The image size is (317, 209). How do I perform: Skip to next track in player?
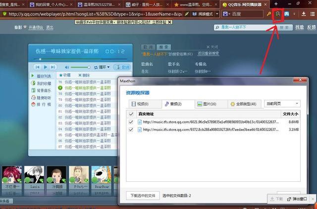click(x=53, y=67)
